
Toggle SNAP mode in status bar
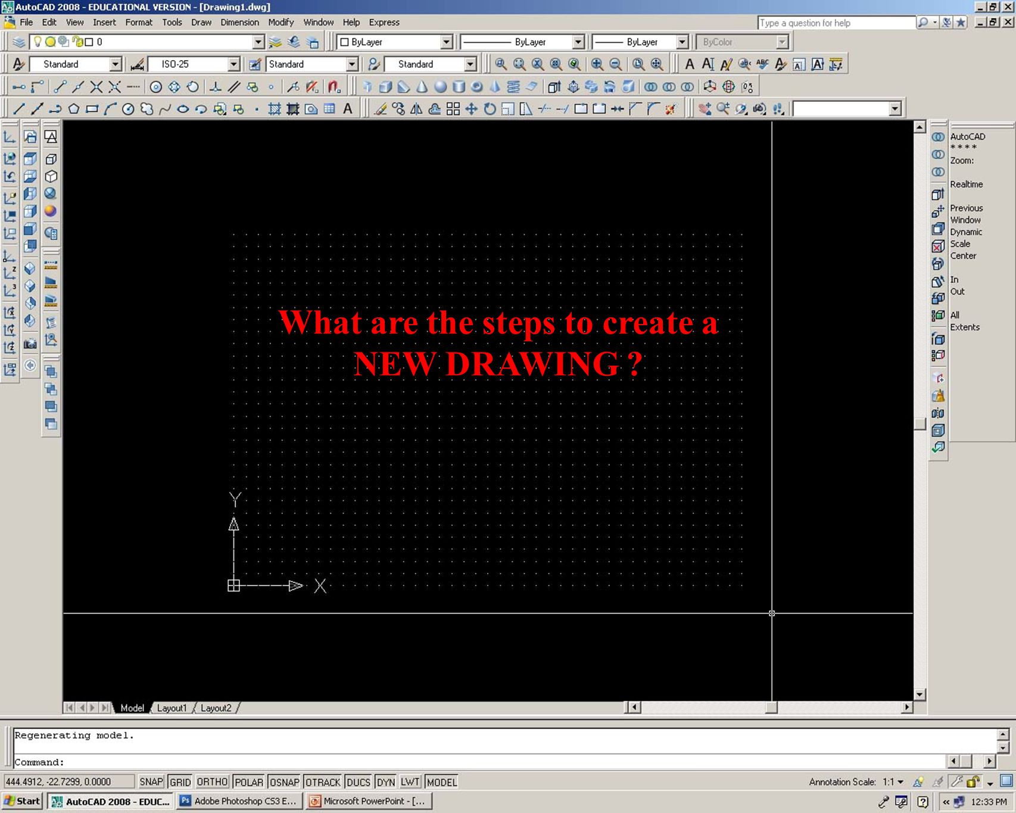(151, 782)
